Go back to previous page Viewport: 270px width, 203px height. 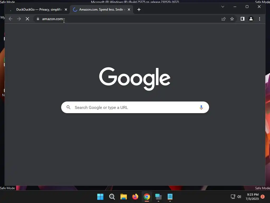pos(11,19)
